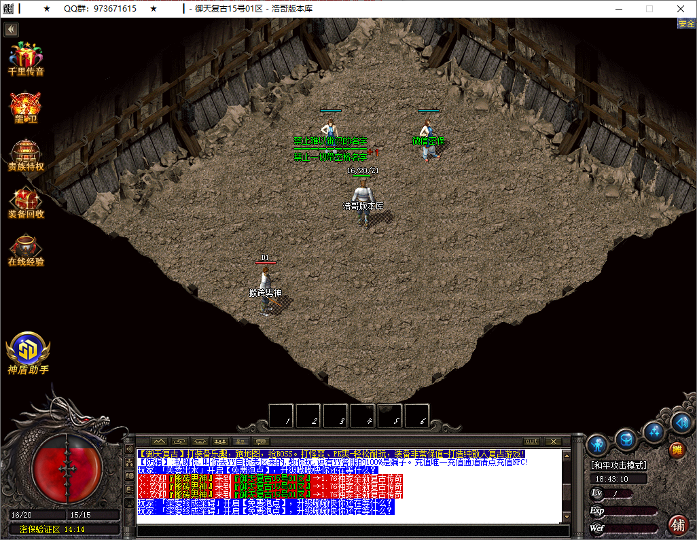
Task: Open the 装备回收 chest icon
Action: [x=26, y=204]
